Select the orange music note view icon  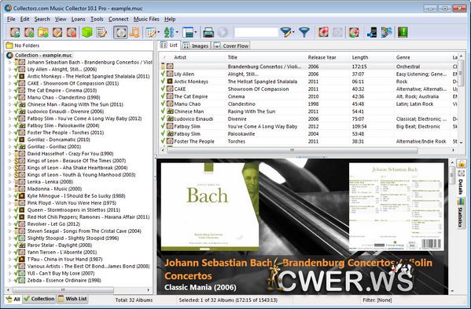click(134, 32)
